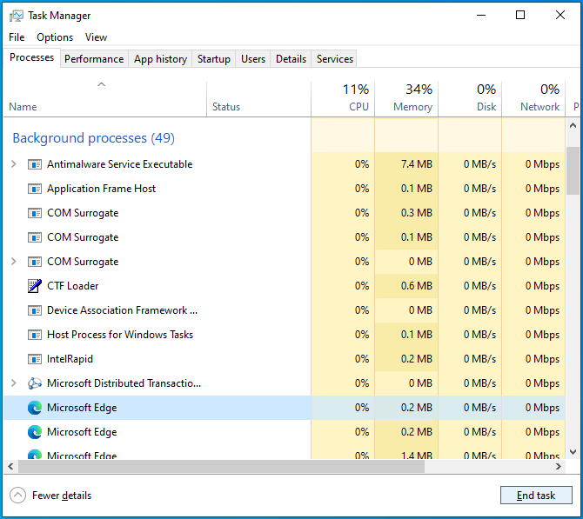Viewport: 583px width, 519px height.
Task: Click the highlighted Microsoft Edge icon
Action: pyautogui.click(x=35, y=408)
